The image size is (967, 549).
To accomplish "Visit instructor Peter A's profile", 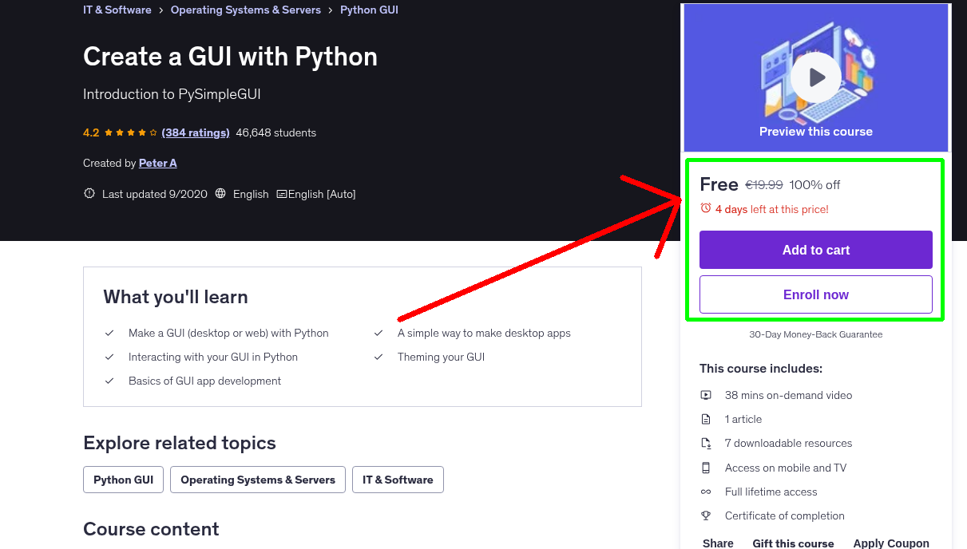I will click(x=158, y=163).
